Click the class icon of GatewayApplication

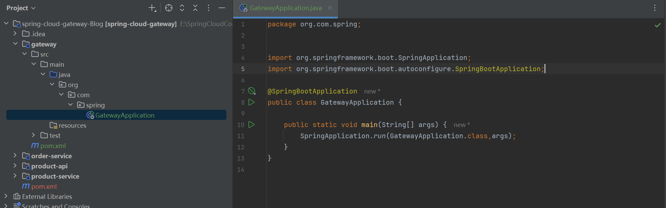click(x=90, y=115)
